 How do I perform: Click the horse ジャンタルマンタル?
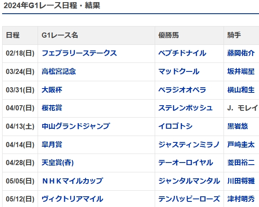coord(189,181)
